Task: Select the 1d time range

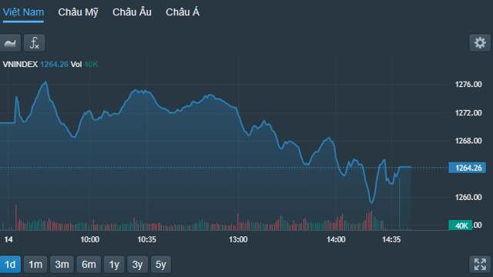Action: click(x=10, y=264)
